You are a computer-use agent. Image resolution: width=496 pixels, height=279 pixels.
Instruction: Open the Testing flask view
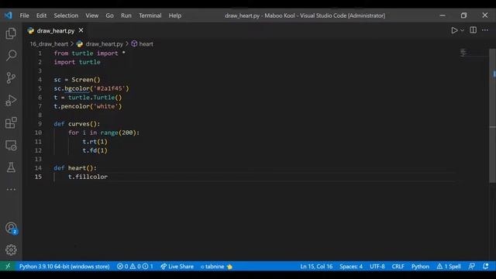click(11, 167)
